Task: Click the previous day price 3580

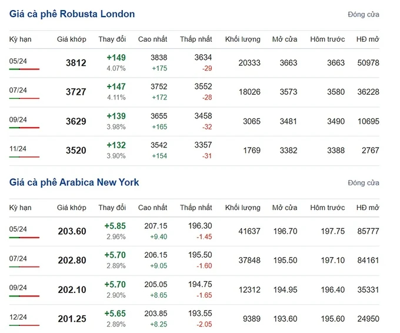Action: (336, 92)
